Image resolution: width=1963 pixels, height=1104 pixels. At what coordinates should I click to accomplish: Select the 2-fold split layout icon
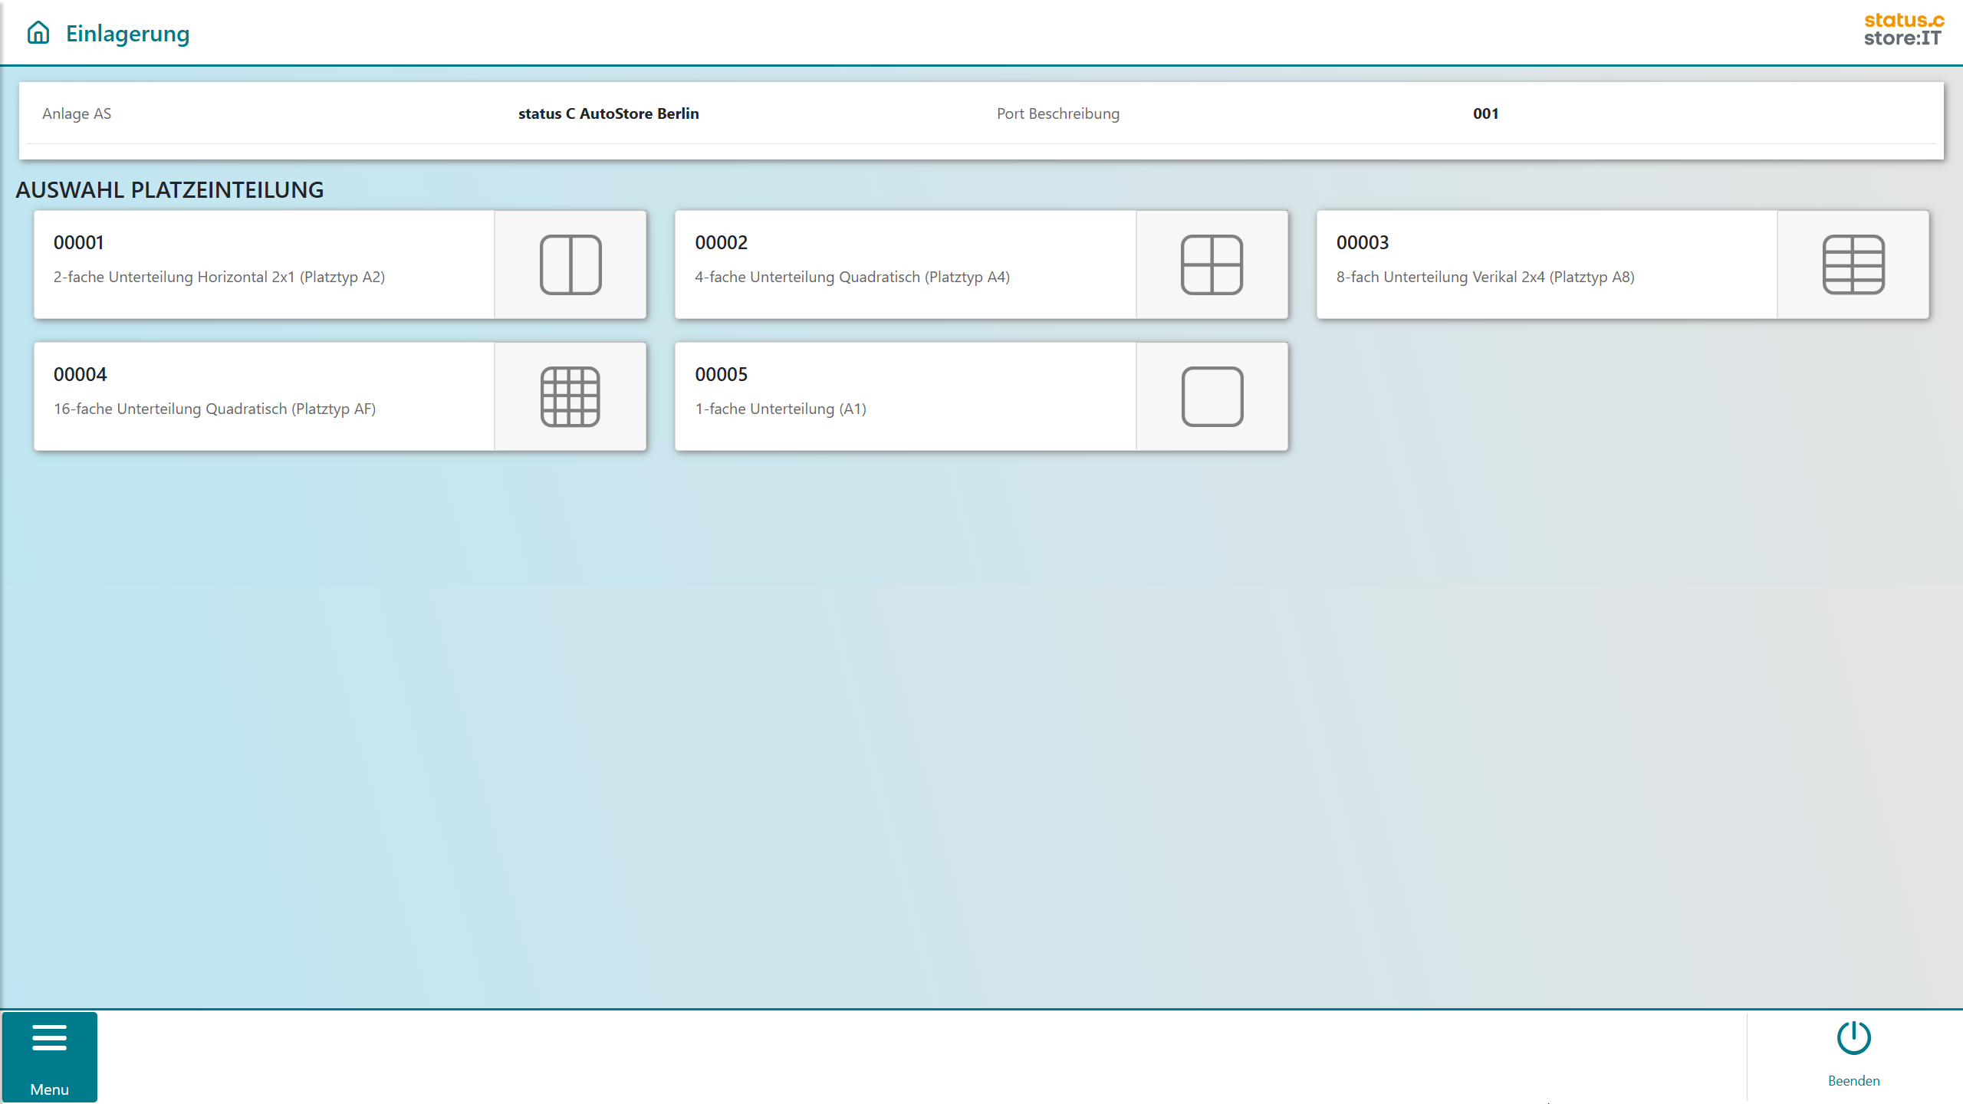pos(570,264)
